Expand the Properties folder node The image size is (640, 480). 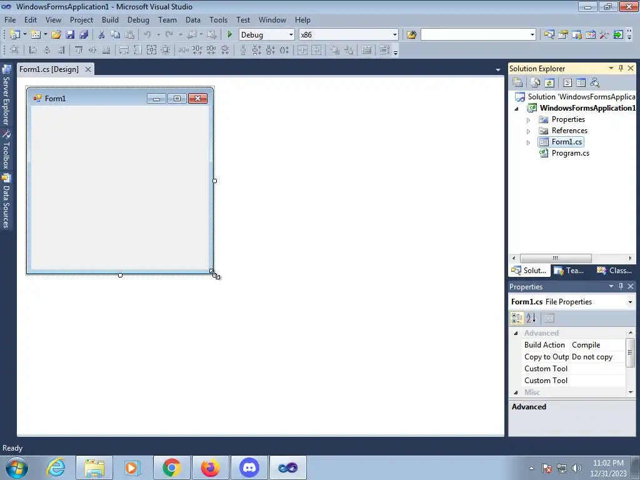[x=528, y=120]
